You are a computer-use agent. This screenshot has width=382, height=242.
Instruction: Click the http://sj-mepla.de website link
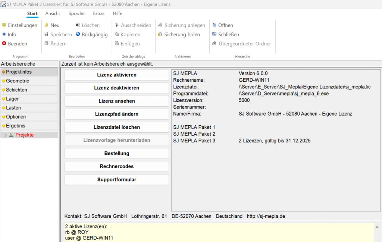click(x=266, y=216)
